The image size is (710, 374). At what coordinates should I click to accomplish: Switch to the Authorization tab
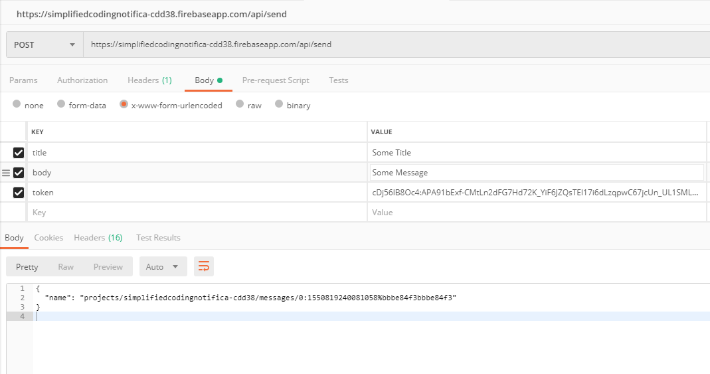click(82, 80)
